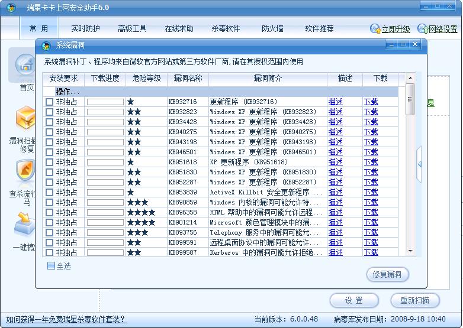The image size is (463, 328).
Task: Check the box for KB934428
Action: tap(49, 122)
